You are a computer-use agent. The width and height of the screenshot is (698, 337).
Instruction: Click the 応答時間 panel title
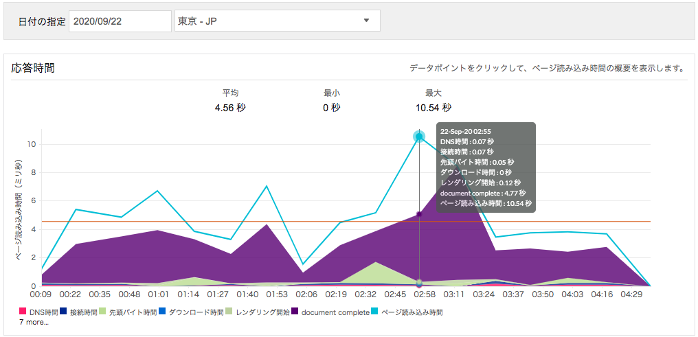coord(33,68)
